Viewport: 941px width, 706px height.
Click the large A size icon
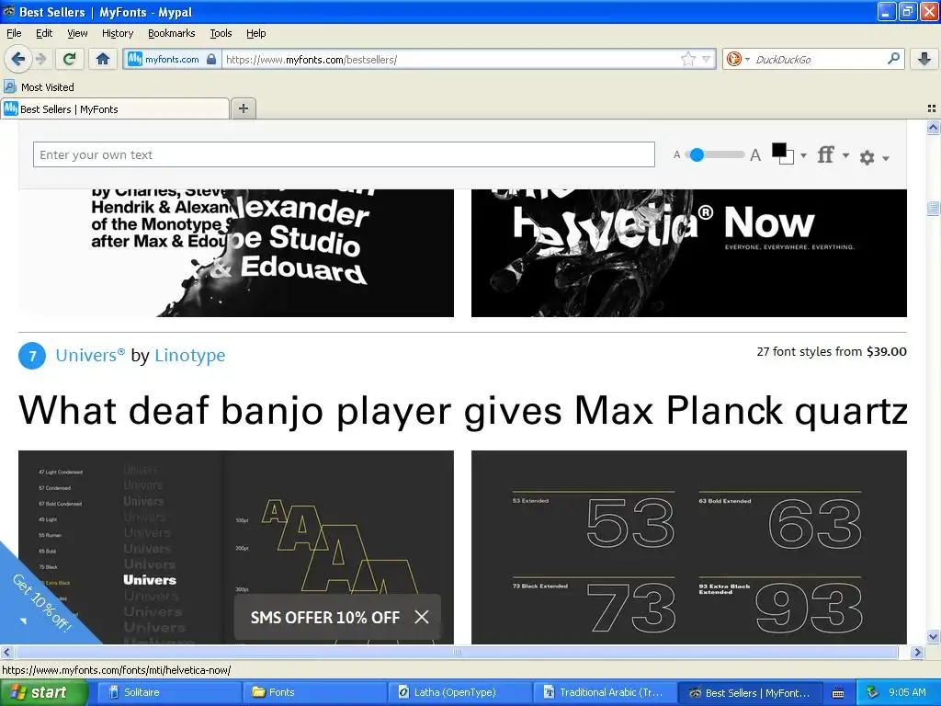coord(755,155)
